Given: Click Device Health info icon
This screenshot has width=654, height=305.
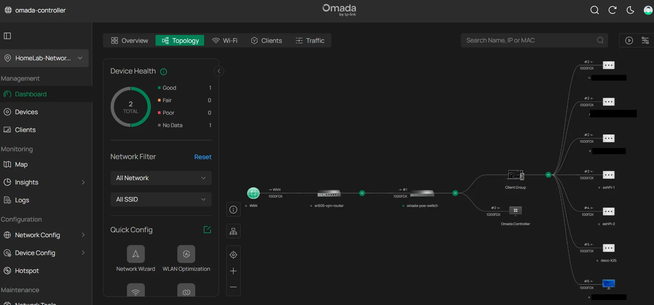Looking at the screenshot, I should (164, 72).
